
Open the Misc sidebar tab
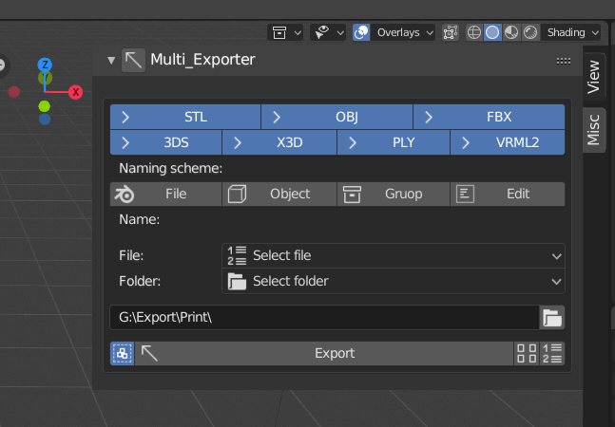(594, 127)
